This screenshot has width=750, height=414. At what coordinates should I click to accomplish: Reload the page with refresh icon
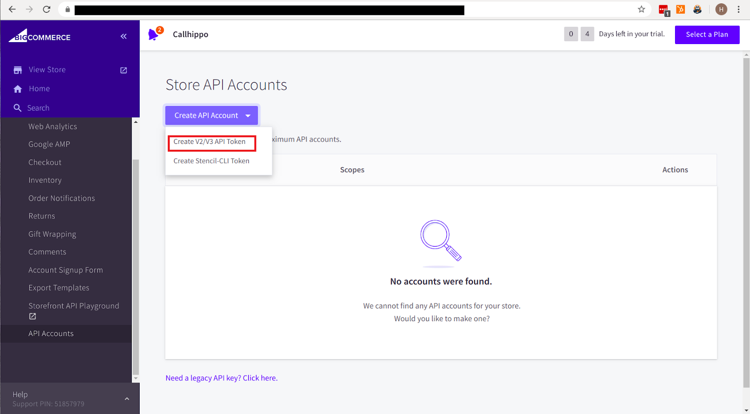tap(46, 9)
